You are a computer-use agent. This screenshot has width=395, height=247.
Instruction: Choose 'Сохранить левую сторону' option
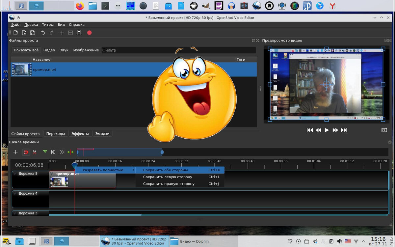[x=180, y=177]
